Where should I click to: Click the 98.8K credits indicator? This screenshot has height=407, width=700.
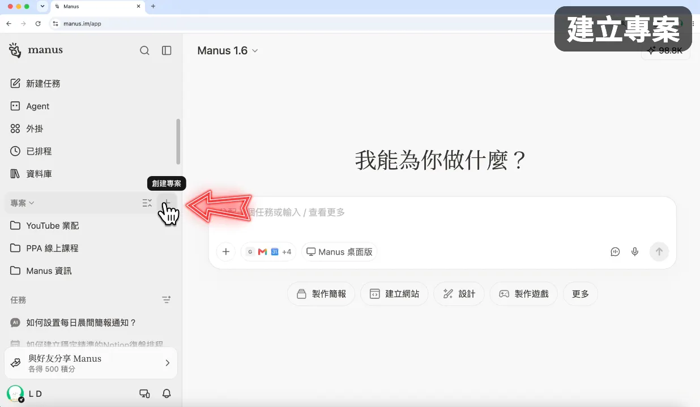pos(665,50)
